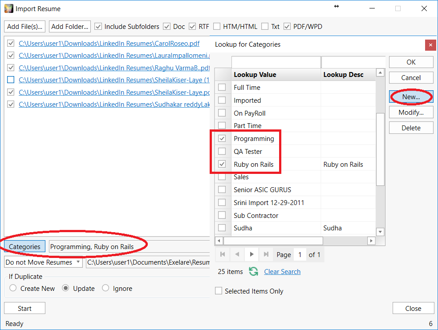Image resolution: width=438 pixels, height=330 pixels.
Task: Check the Sudha category checkbox
Action: [222, 228]
